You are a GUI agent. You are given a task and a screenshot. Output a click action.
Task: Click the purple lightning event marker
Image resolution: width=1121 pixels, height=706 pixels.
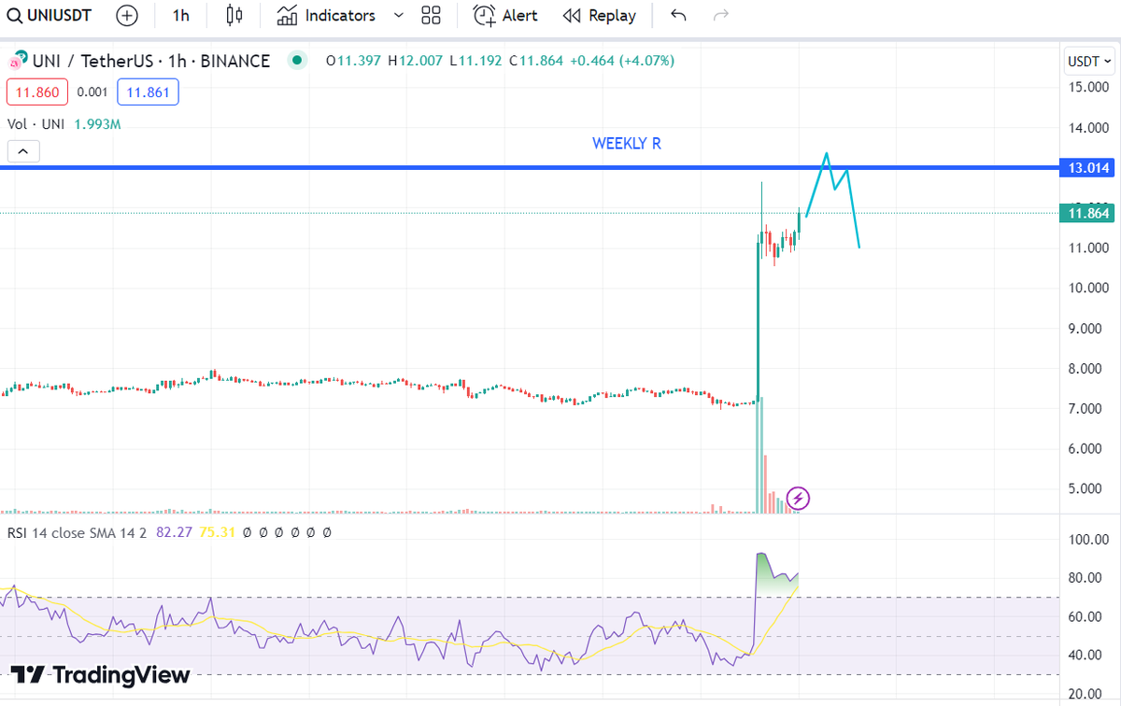(x=799, y=498)
